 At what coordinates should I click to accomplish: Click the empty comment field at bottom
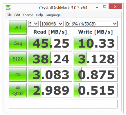point(63,104)
